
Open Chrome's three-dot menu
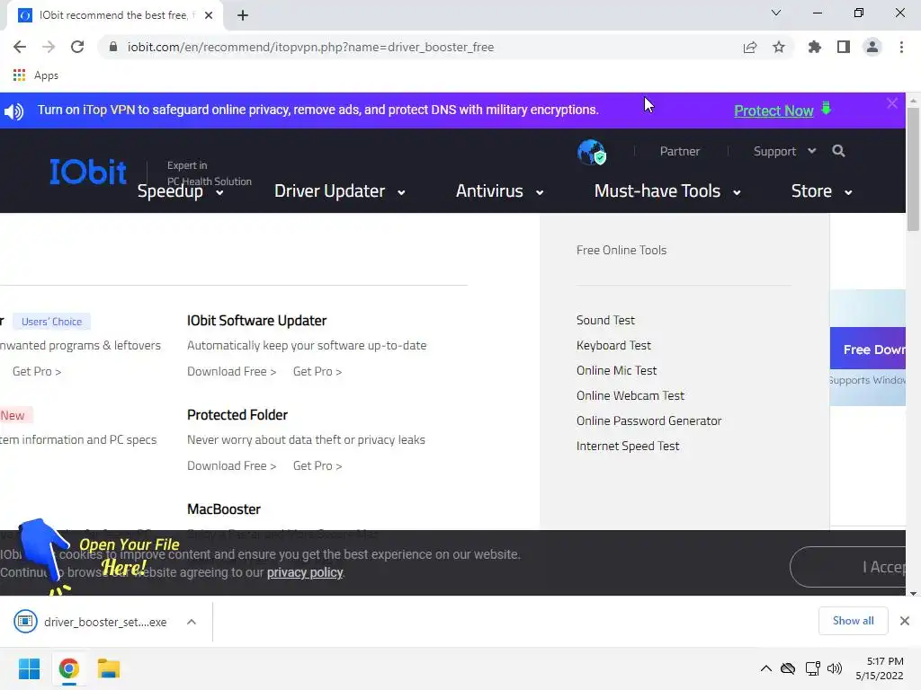tap(901, 47)
